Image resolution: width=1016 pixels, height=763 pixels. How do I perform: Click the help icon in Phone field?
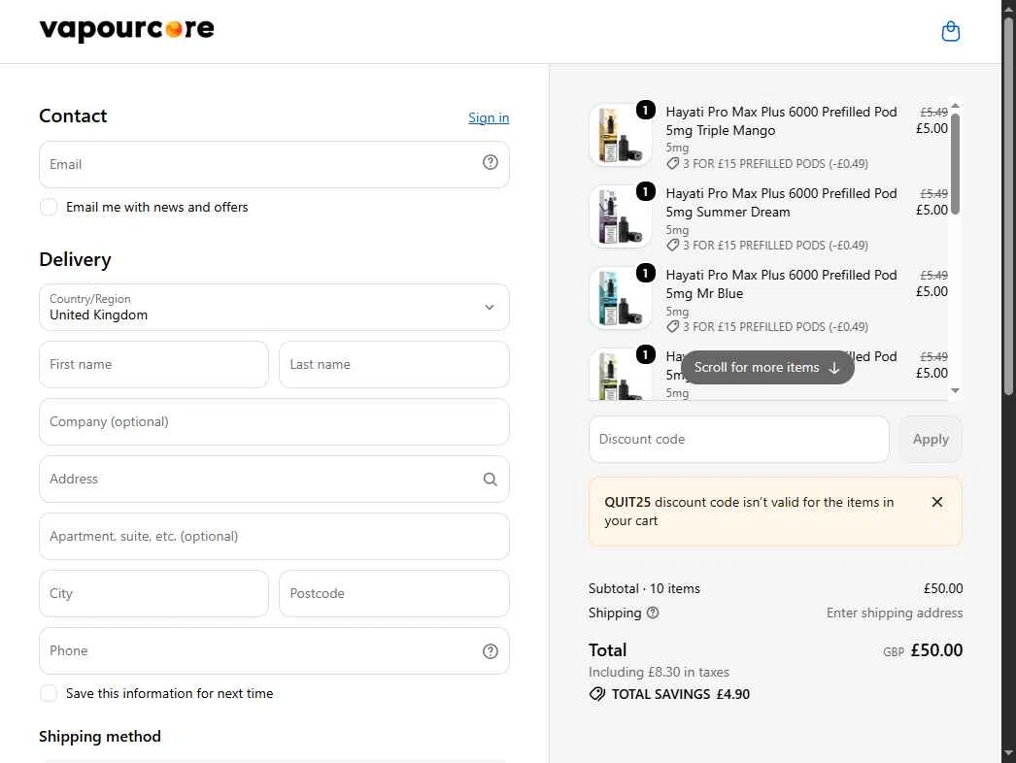coord(490,651)
